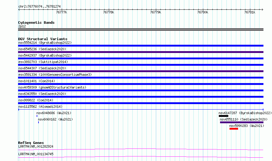
Task: Open the nsv4059309 (gnomADStructuralVariants) label
Action: (x=52, y=87)
